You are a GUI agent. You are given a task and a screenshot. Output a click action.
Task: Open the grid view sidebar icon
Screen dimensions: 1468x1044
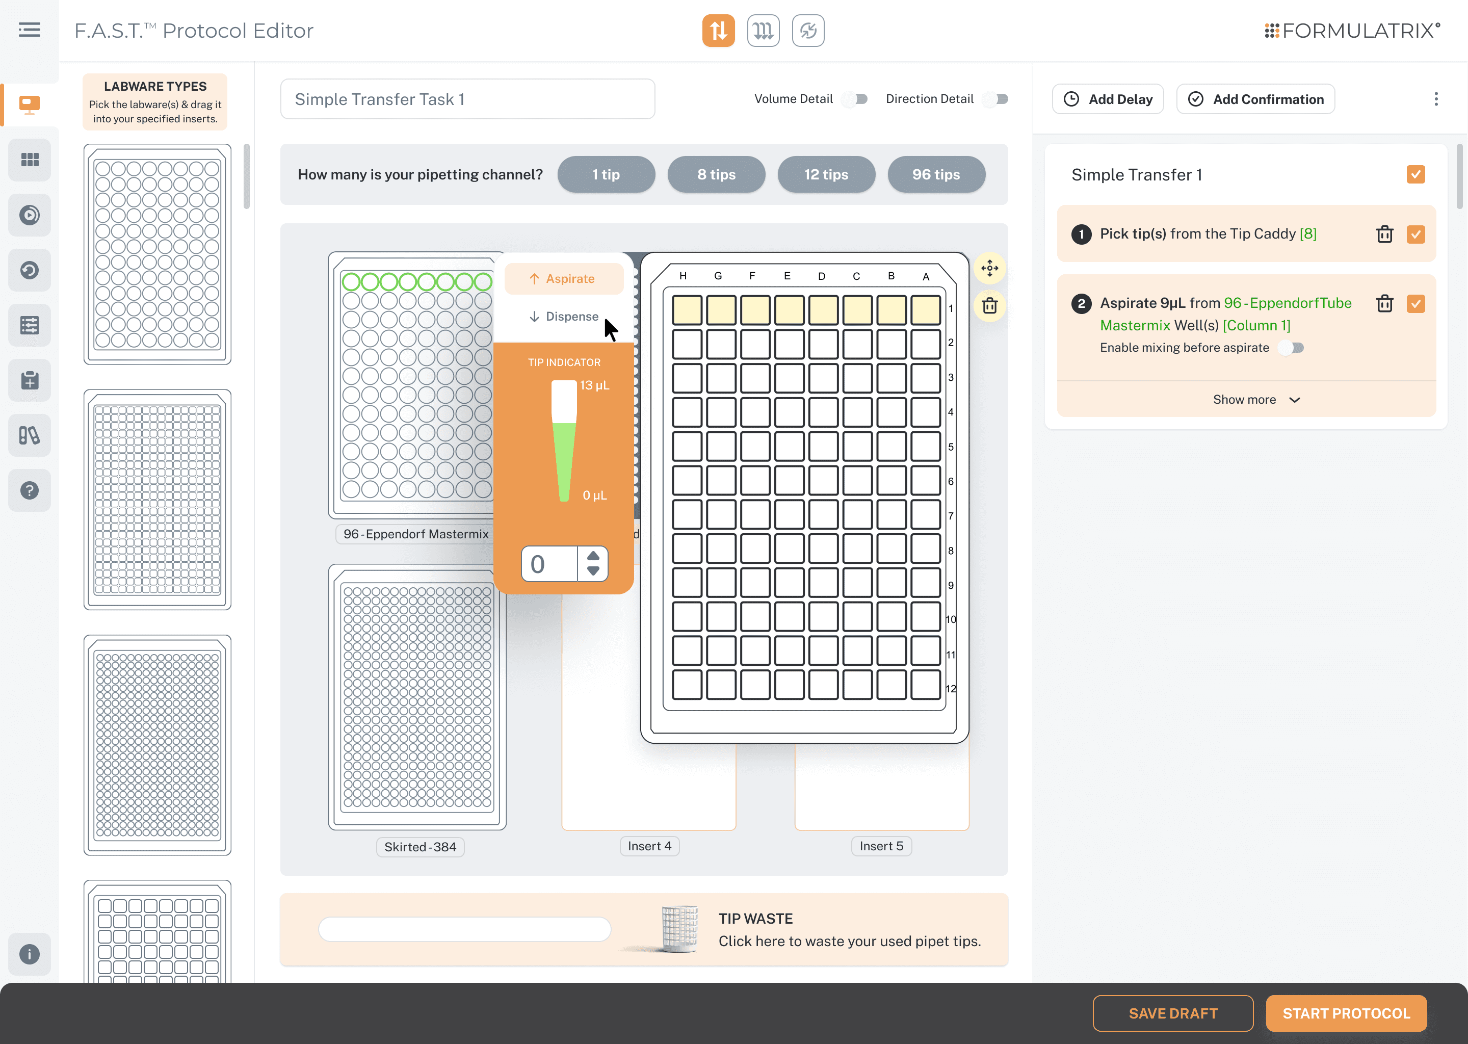(30, 160)
